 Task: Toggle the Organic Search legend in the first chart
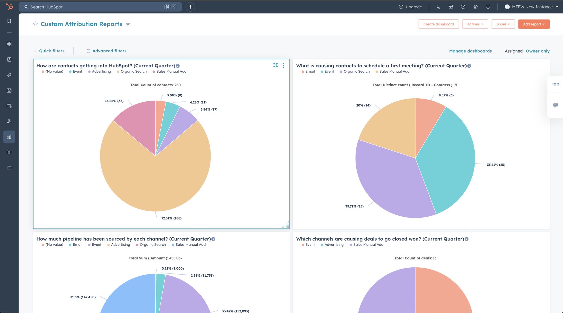coord(133,72)
